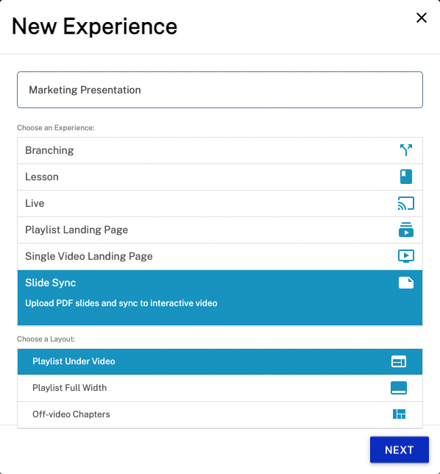
Task: Click the Playlist Landing Page stack icon
Action: (x=406, y=230)
